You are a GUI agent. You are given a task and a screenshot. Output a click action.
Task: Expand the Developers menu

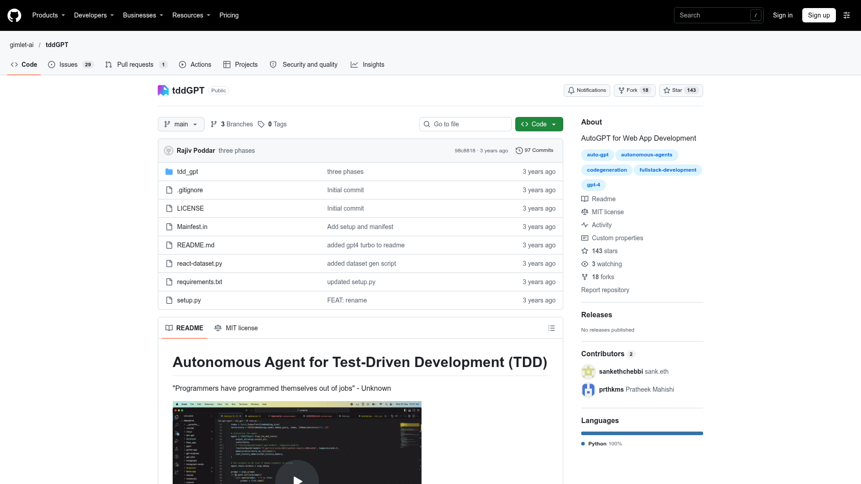tap(94, 15)
